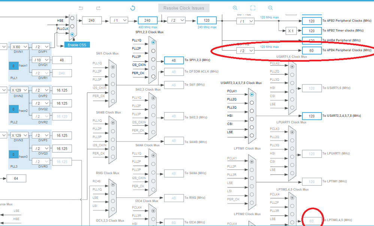374x226 pixels.
Task: Click the APB2 Timer clocks value box
Action: click(x=312, y=31)
